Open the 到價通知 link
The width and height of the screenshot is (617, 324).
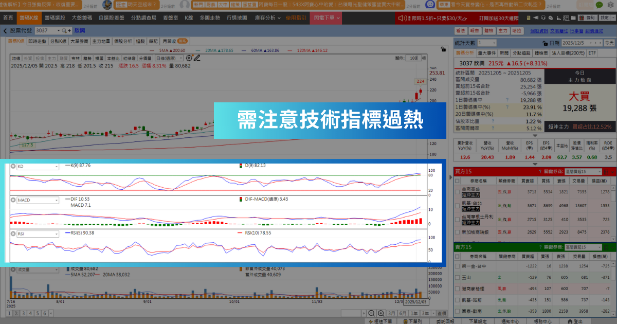pyautogui.click(x=593, y=31)
